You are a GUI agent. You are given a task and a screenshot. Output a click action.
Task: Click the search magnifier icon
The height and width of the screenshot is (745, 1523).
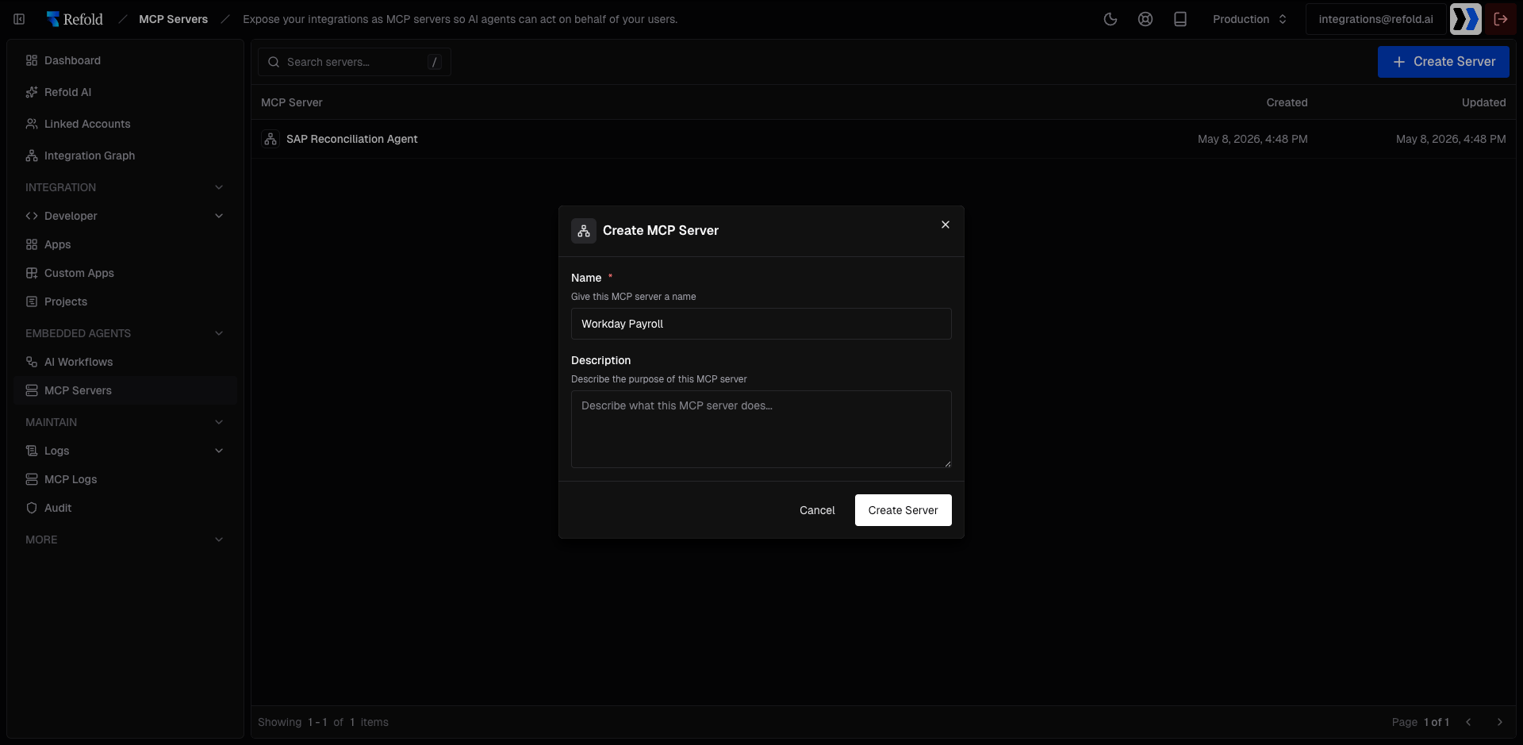click(x=274, y=62)
